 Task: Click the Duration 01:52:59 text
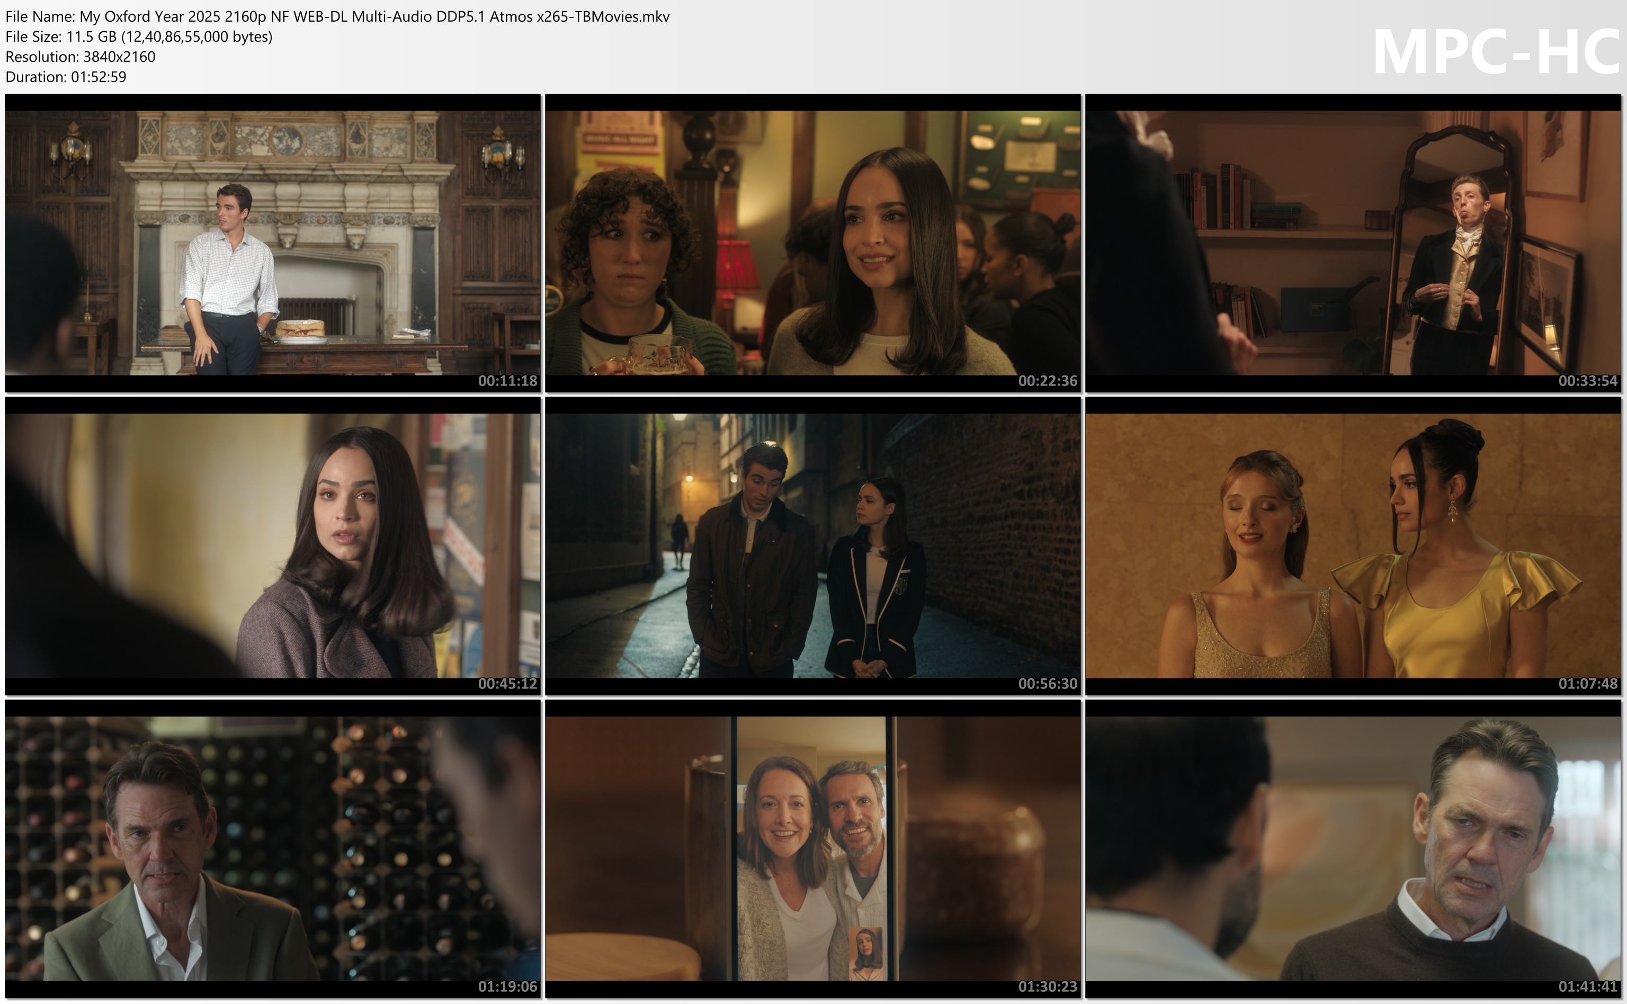click(x=66, y=76)
